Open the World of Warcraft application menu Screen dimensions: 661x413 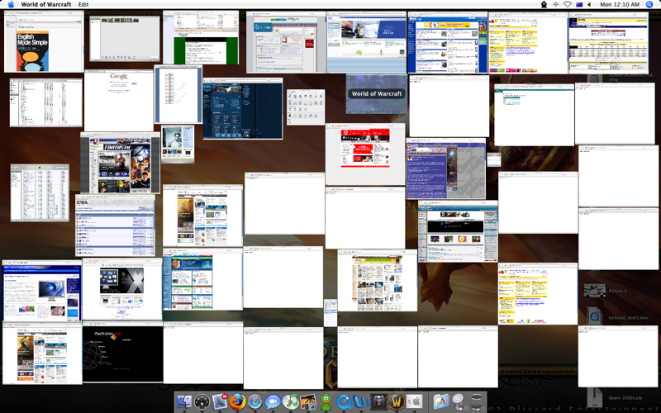tap(45, 5)
